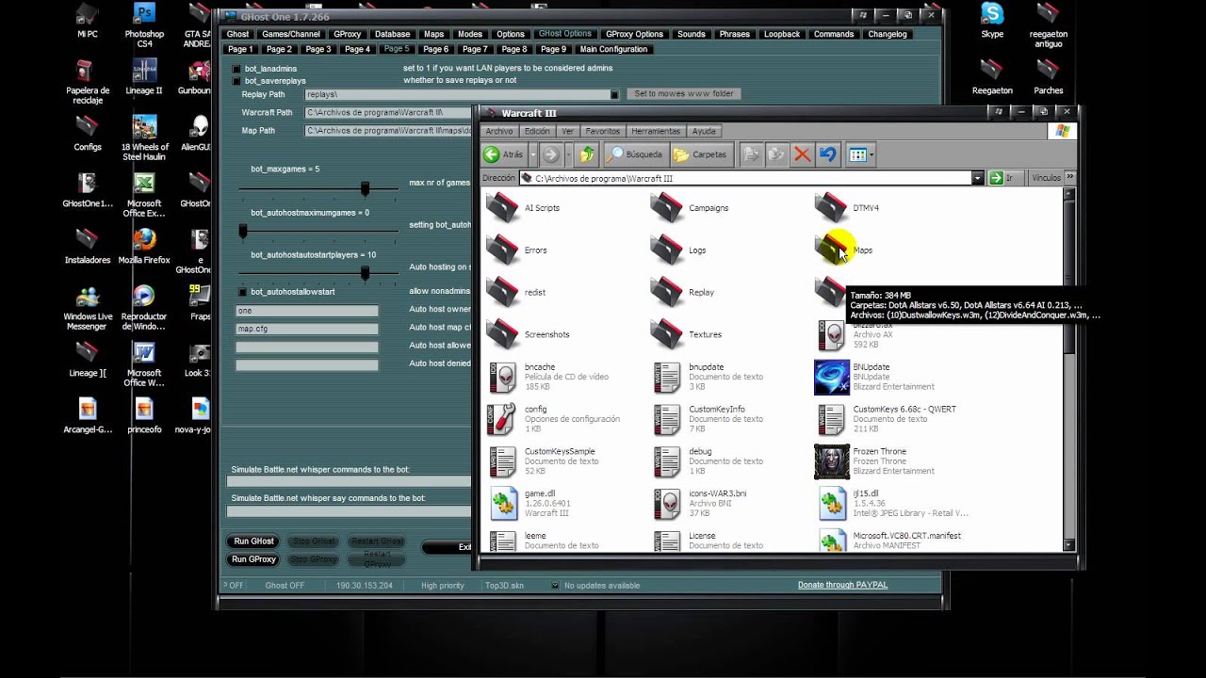
Task: Open the Favoritos menu
Action: coord(602,131)
